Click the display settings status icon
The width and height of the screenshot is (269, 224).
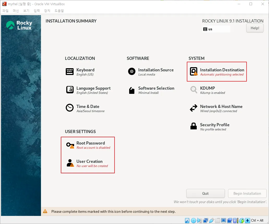click(224, 220)
